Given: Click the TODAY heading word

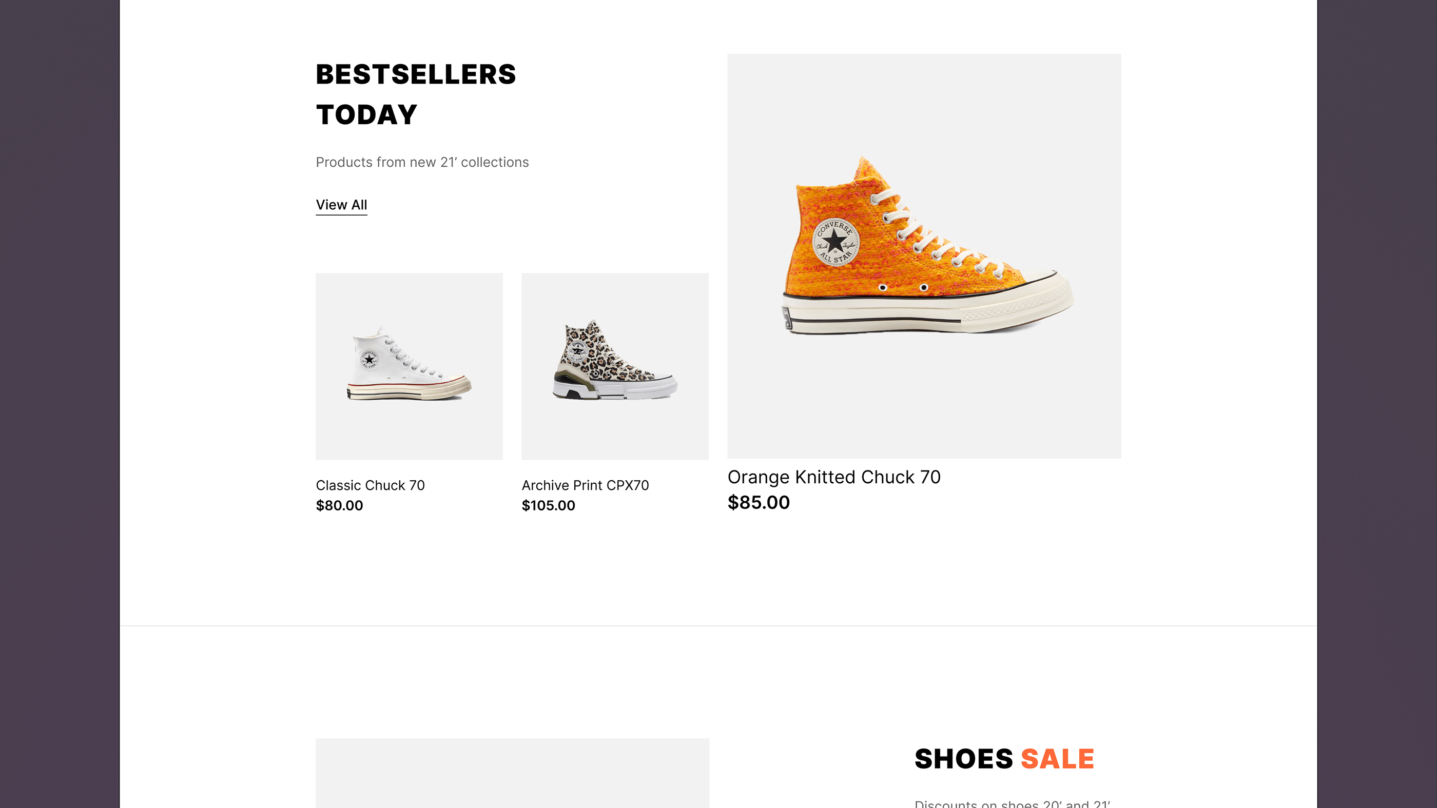Looking at the screenshot, I should coord(366,115).
